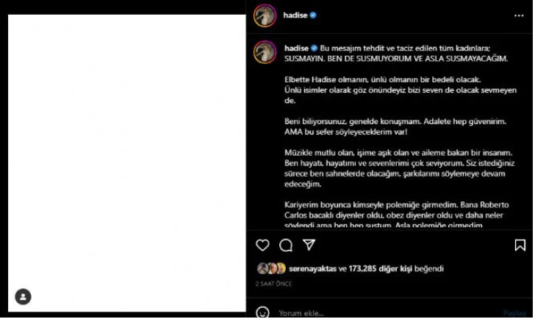Click the Paylaş post comment button
Screen dimensions: 535x319
(x=515, y=313)
